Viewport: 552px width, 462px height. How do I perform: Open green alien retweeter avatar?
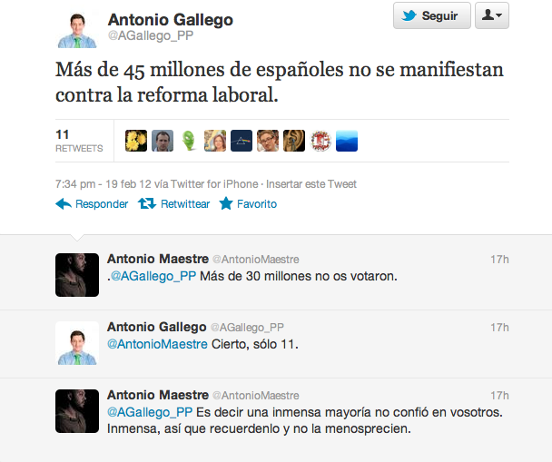pyautogui.click(x=189, y=141)
